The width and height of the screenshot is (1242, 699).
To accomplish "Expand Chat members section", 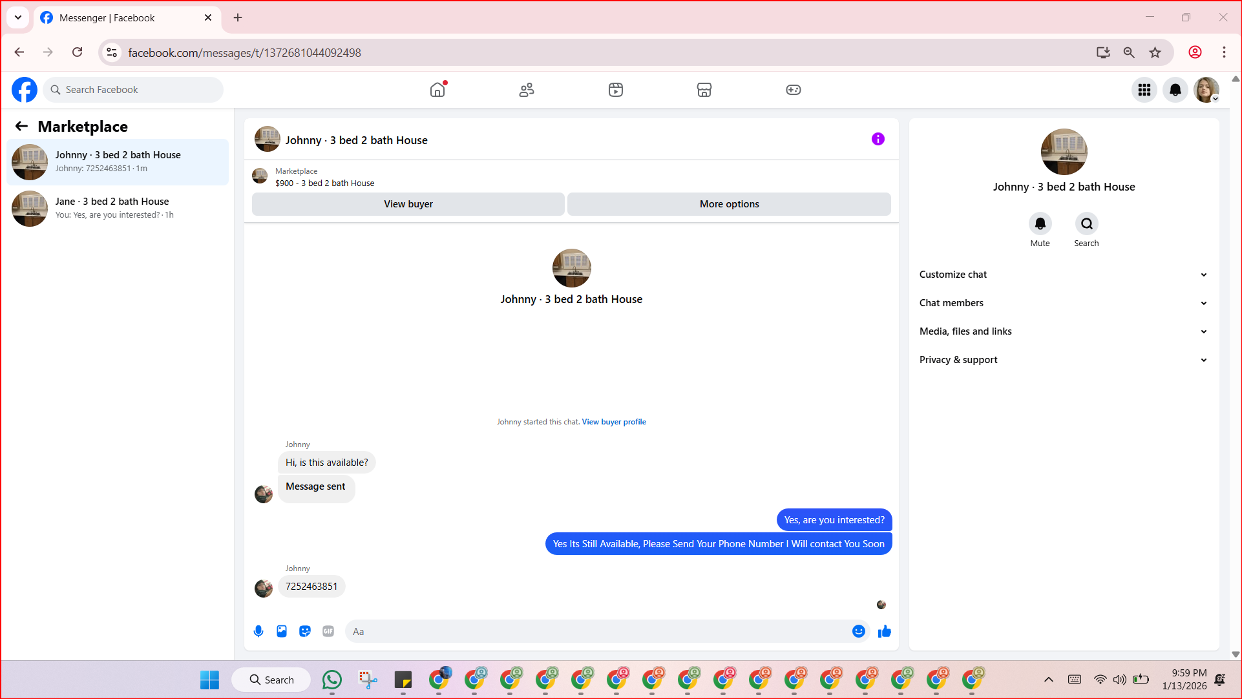I will tap(1063, 303).
